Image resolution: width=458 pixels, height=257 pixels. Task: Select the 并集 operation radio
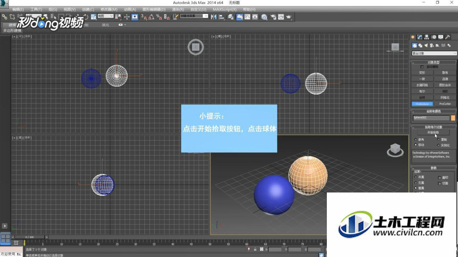[x=416, y=177]
